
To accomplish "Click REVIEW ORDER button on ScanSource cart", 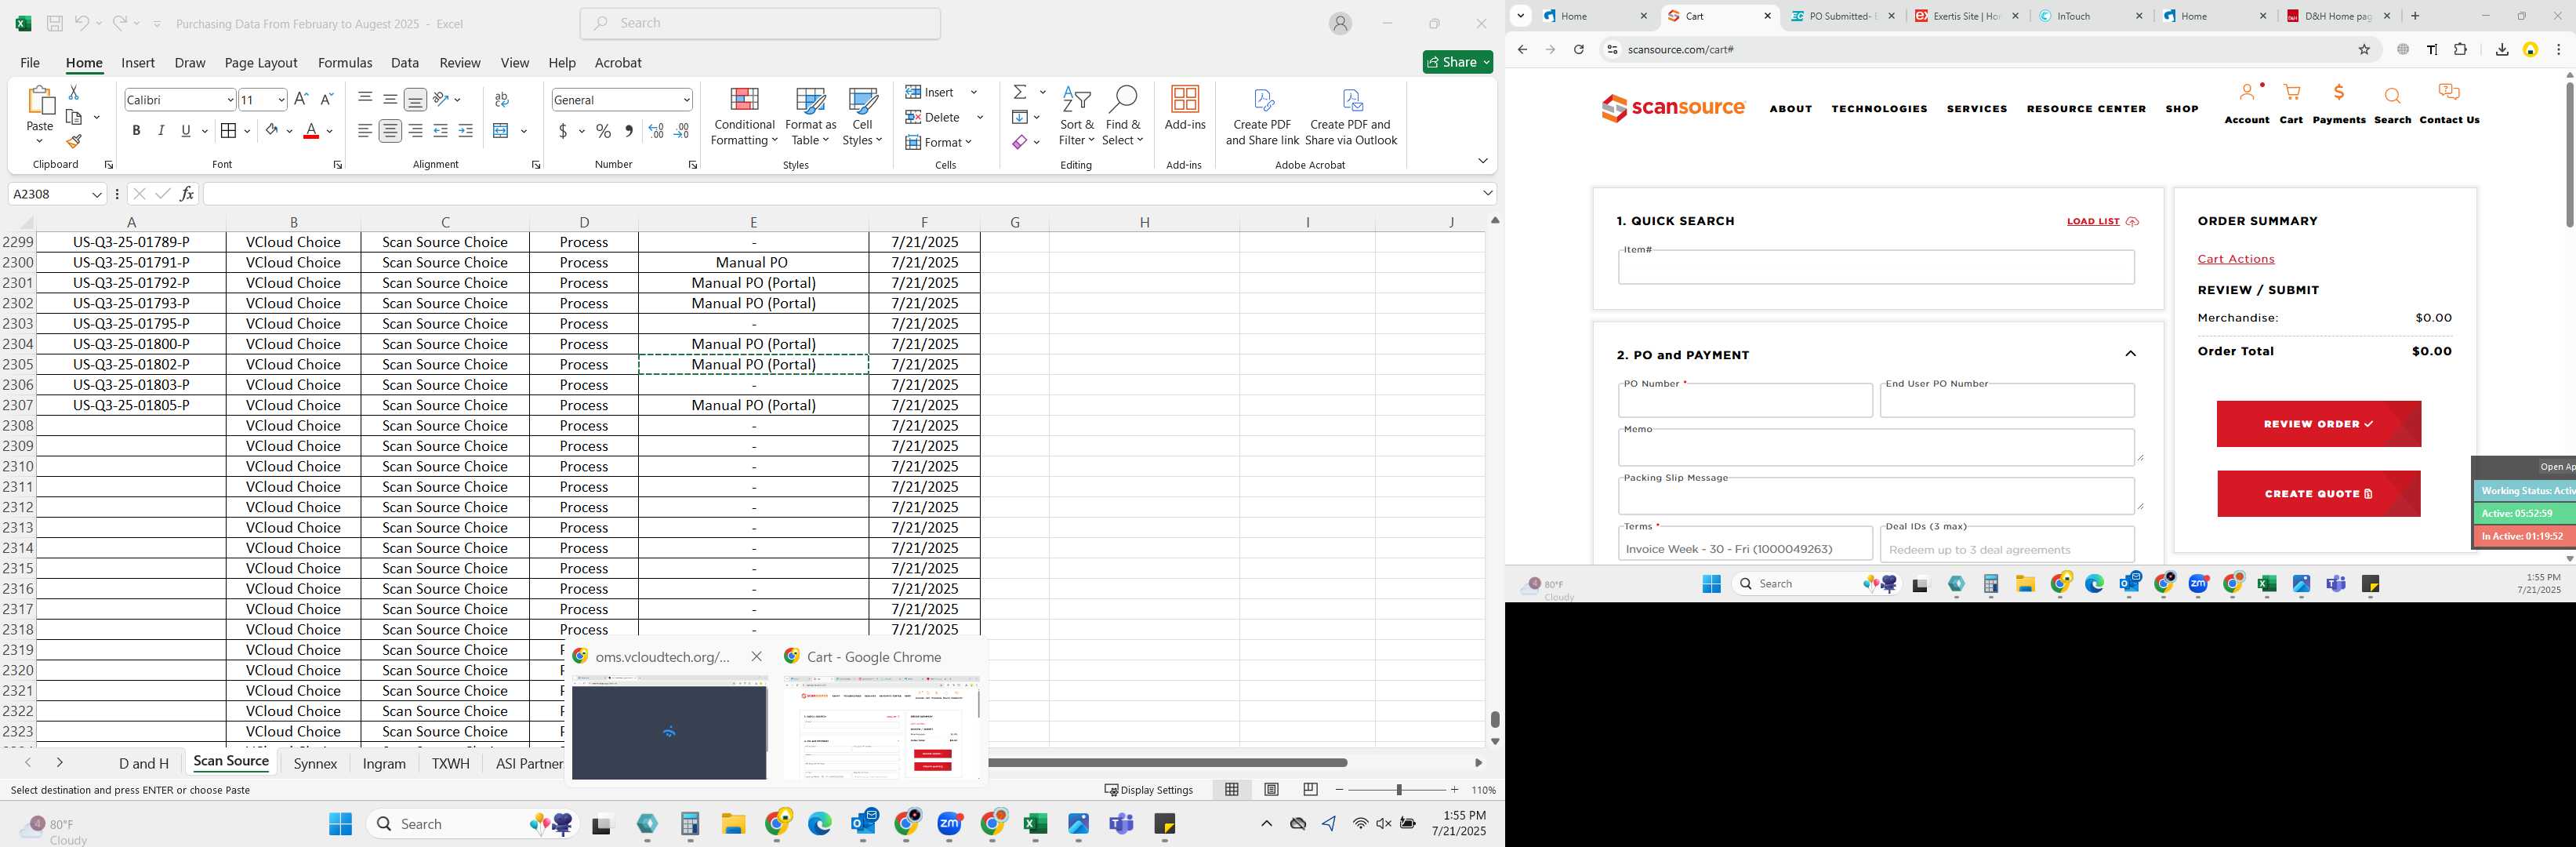I will point(2318,424).
